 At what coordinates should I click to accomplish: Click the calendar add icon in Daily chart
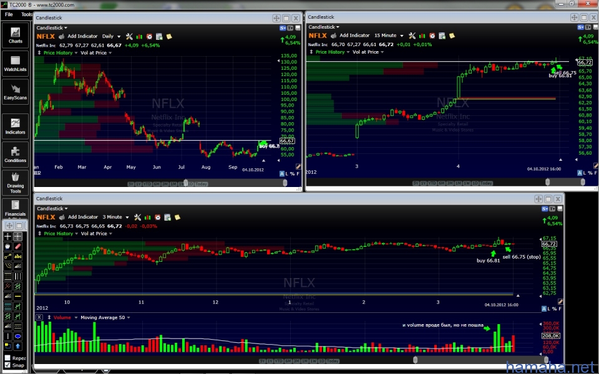tap(159, 37)
